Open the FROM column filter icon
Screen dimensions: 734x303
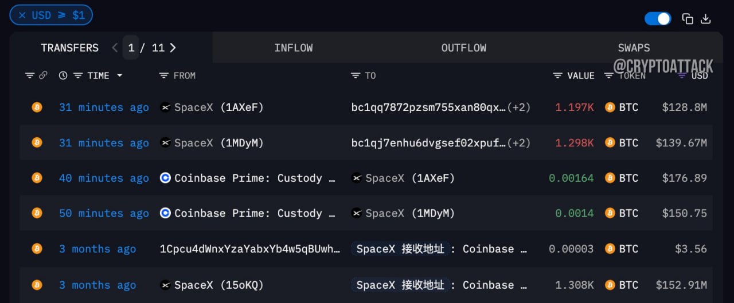tap(163, 75)
